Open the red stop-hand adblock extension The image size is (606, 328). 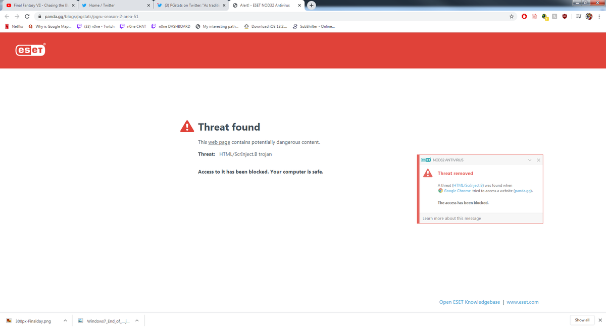tap(524, 16)
